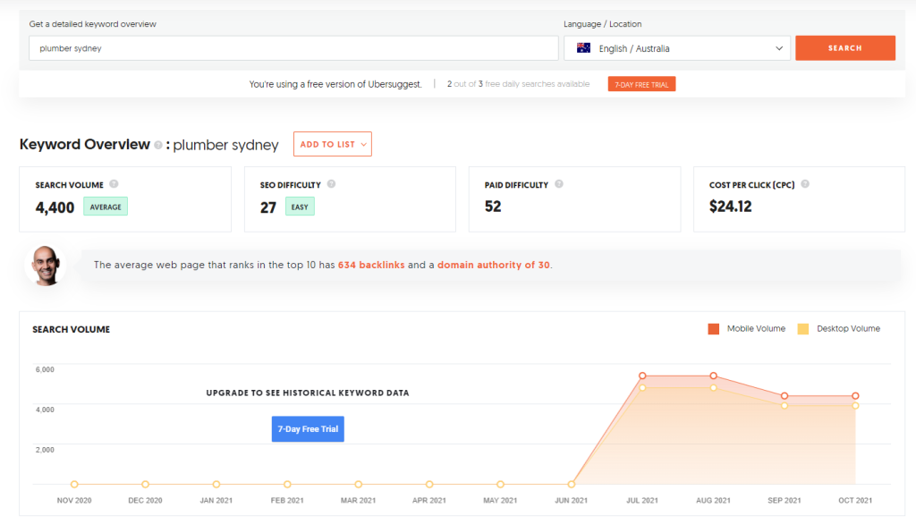Click the OCT 2021 x-axis label
The width and height of the screenshot is (916, 524).
855,500
